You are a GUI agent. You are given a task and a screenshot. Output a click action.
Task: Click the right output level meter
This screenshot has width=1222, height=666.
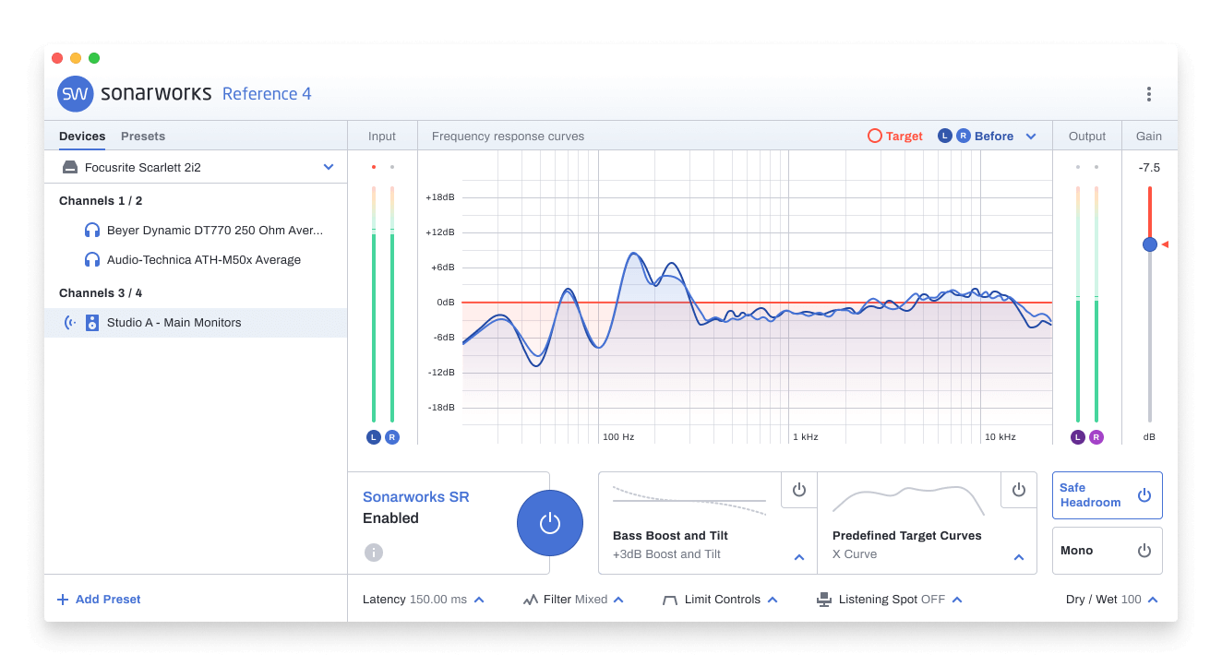pyautogui.click(x=1096, y=304)
